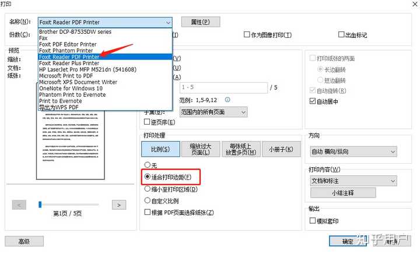Click the 小结注释 summarize comments button
This screenshot has height=254, width=420.
[x=343, y=193]
